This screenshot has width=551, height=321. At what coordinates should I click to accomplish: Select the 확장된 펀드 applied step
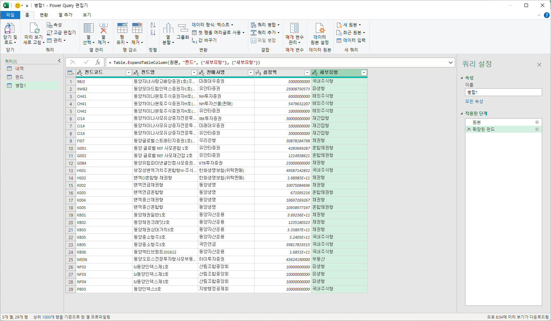tap(503, 129)
